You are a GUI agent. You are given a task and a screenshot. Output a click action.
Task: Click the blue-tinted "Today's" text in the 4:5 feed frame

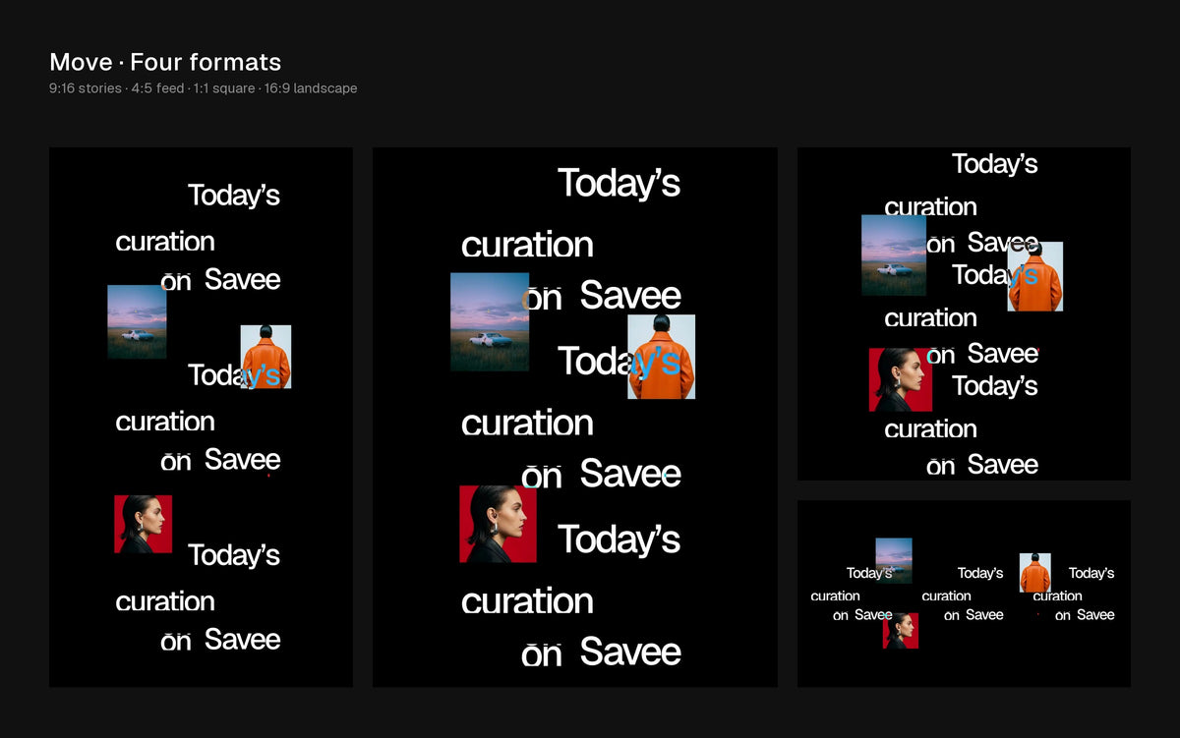[619, 362]
